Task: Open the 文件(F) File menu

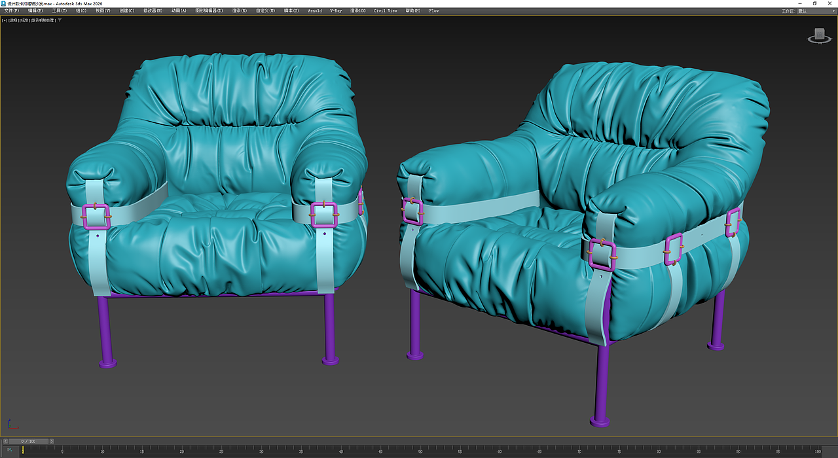Action: (11, 11)
